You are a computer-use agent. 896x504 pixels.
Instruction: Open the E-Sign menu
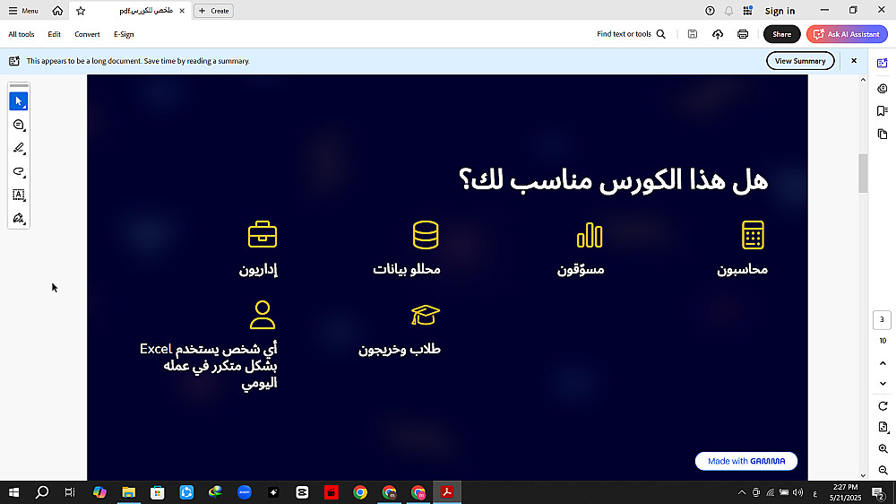[124, 34]
